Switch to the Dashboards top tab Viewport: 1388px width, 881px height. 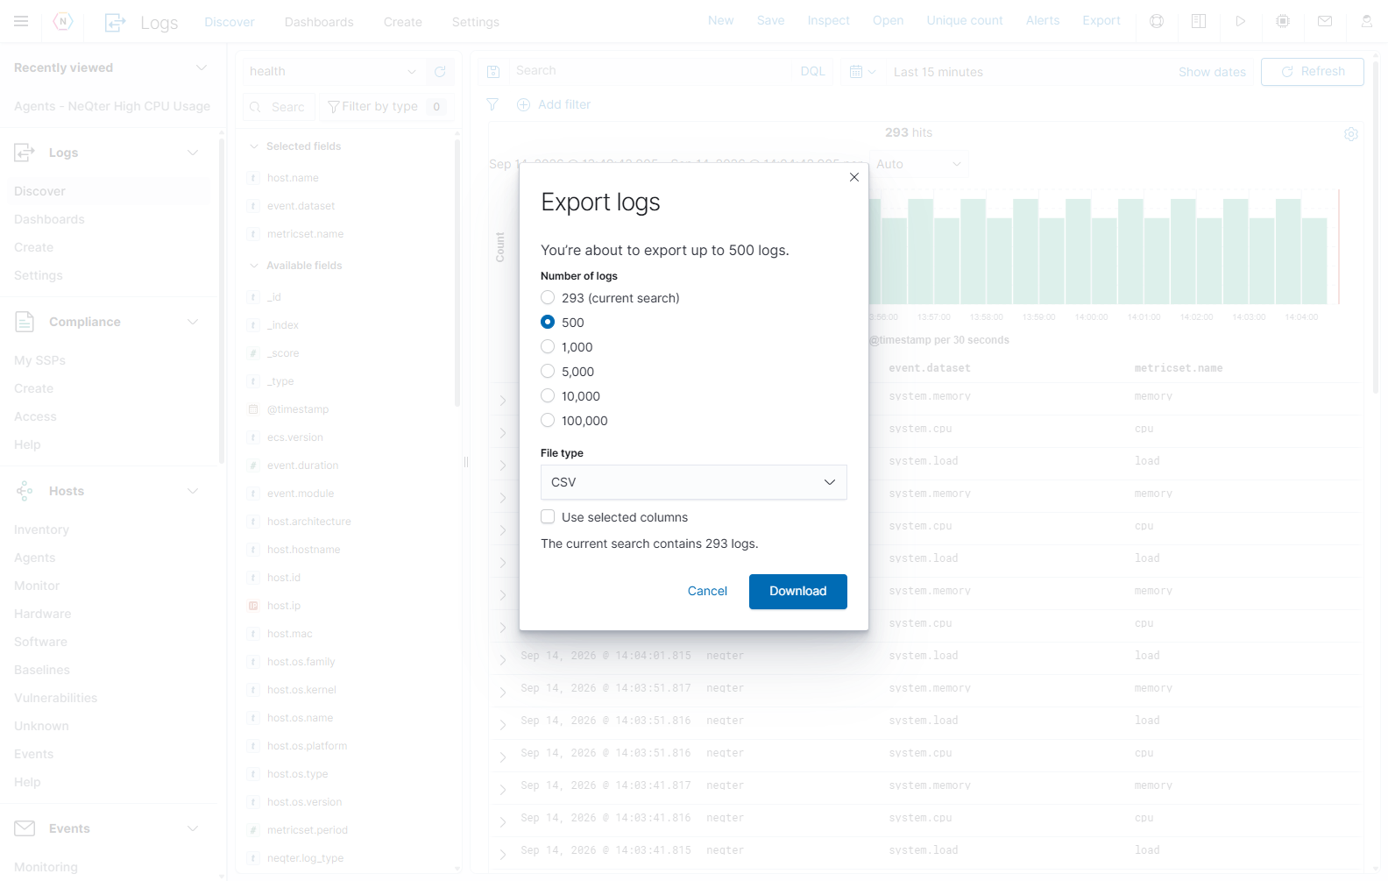(319, 22)
